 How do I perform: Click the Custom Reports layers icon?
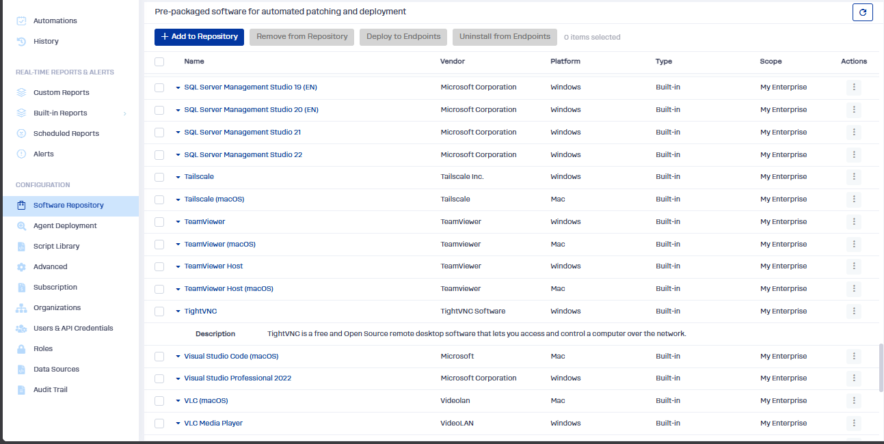[x=21, y=92]
